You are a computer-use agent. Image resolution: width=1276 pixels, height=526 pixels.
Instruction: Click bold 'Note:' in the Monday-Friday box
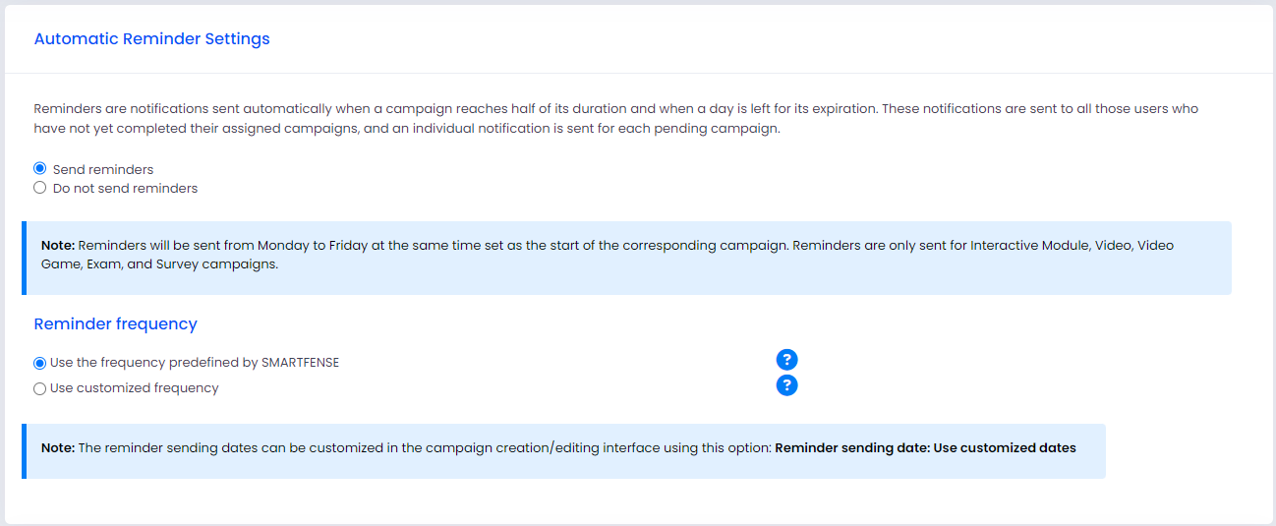pos(58,246)
